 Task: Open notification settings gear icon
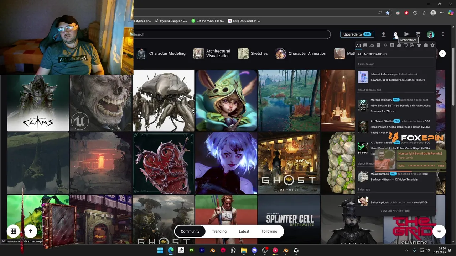[432, 46]
